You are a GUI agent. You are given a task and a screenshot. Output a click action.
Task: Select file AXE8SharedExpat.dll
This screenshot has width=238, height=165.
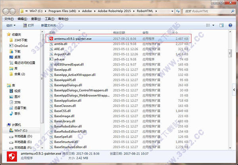pos(69,65)
